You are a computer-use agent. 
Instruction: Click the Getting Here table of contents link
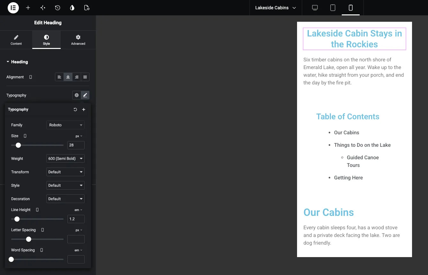point(348,178)
